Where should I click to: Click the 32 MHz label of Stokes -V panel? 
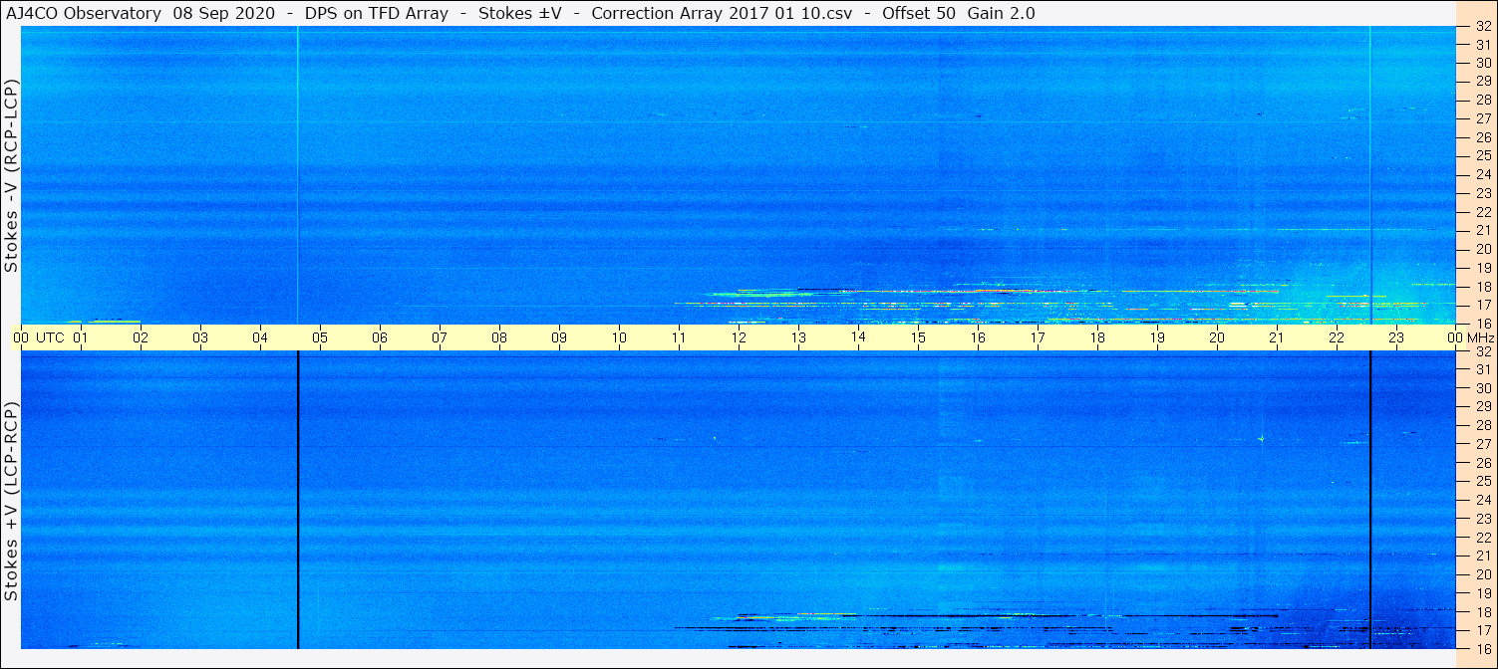pyautogui.click(x=1482, y=27)
